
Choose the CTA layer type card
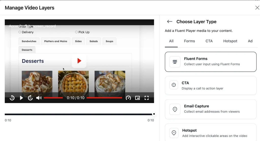(x=210, y=86)
